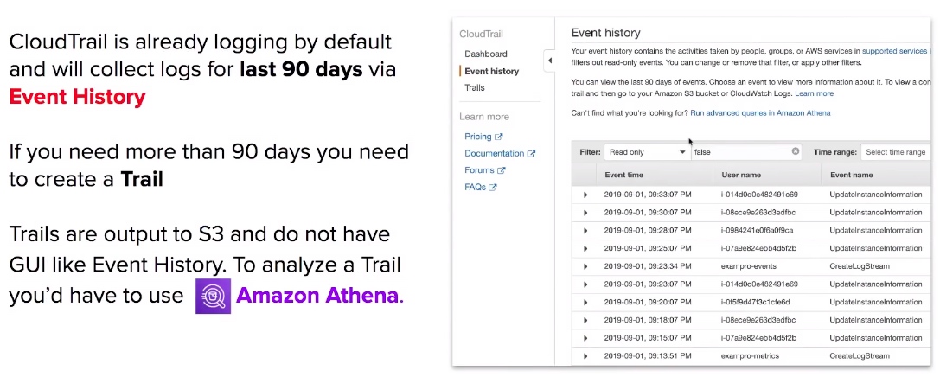Screen dimensions: 940x377
Task: Click the filter value input field
Action: coord(741,152)
